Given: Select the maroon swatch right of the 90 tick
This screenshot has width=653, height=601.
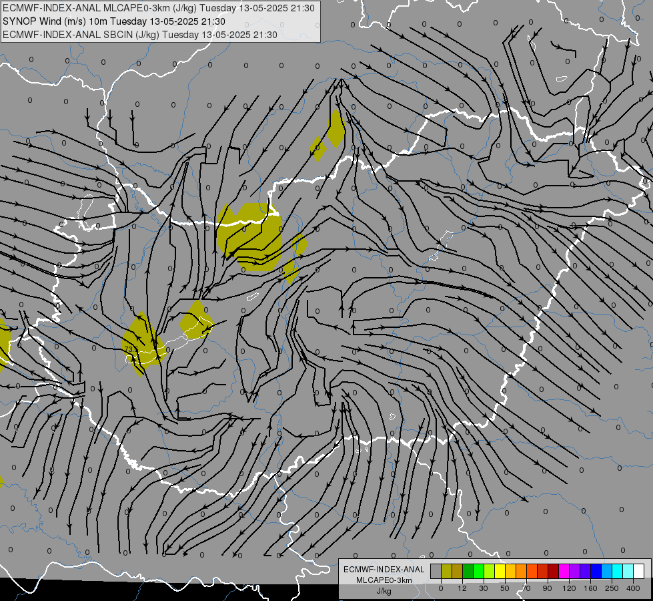Looking at the screenshot, I should click(553, 572).
